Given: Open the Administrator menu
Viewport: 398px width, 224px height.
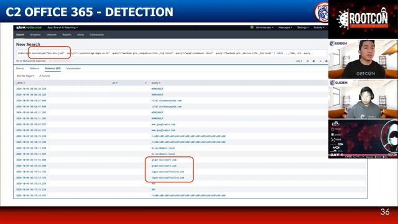Looking at the screenshot, I should click(264, 27).
